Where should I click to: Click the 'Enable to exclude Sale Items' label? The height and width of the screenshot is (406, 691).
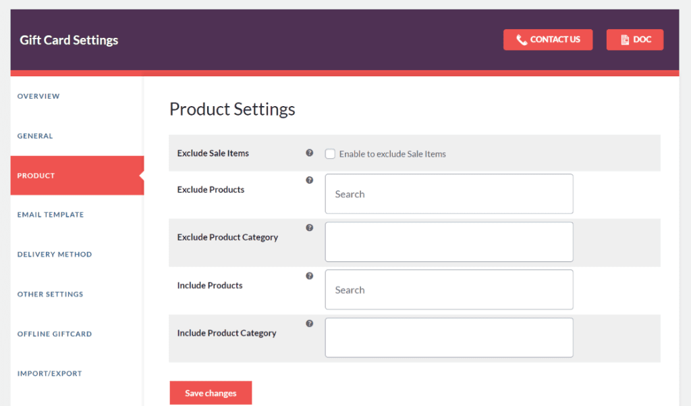pyautogui.click(x=392, y=154)
